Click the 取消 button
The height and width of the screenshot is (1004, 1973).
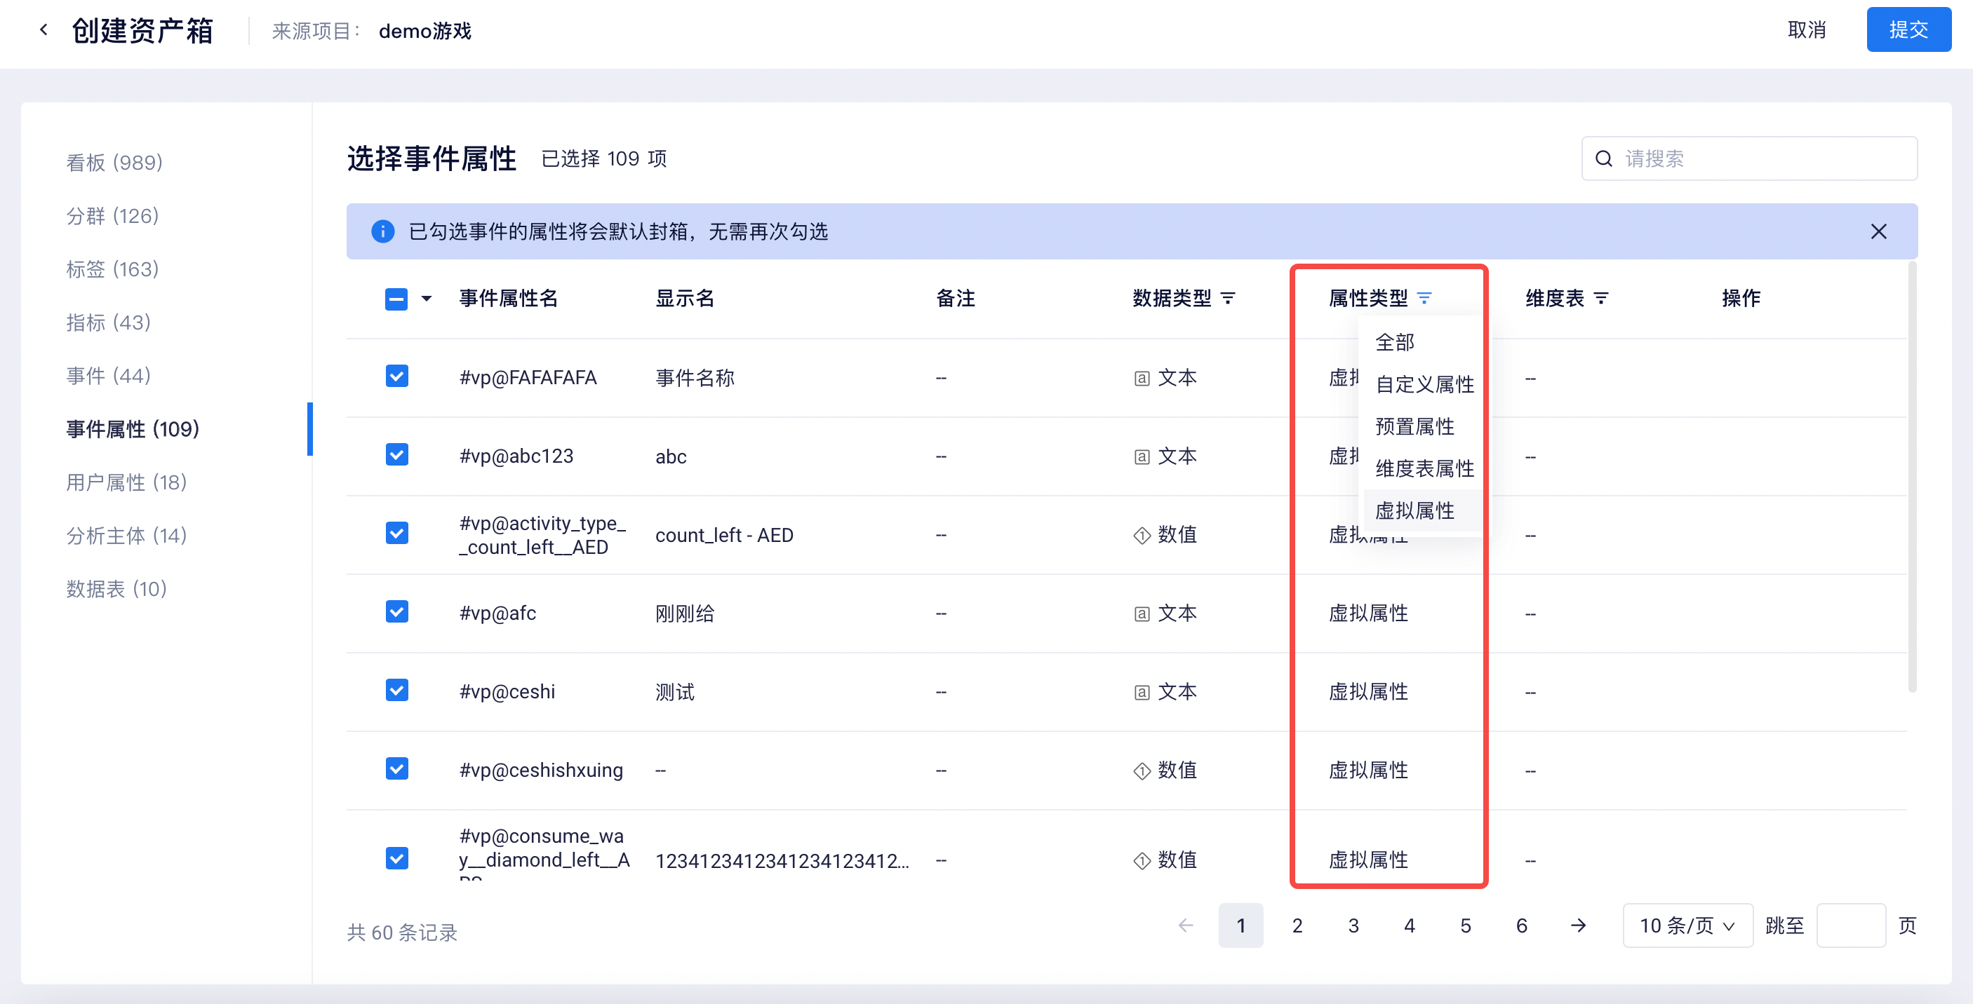pyautogui.click(x=1807, y=30)
